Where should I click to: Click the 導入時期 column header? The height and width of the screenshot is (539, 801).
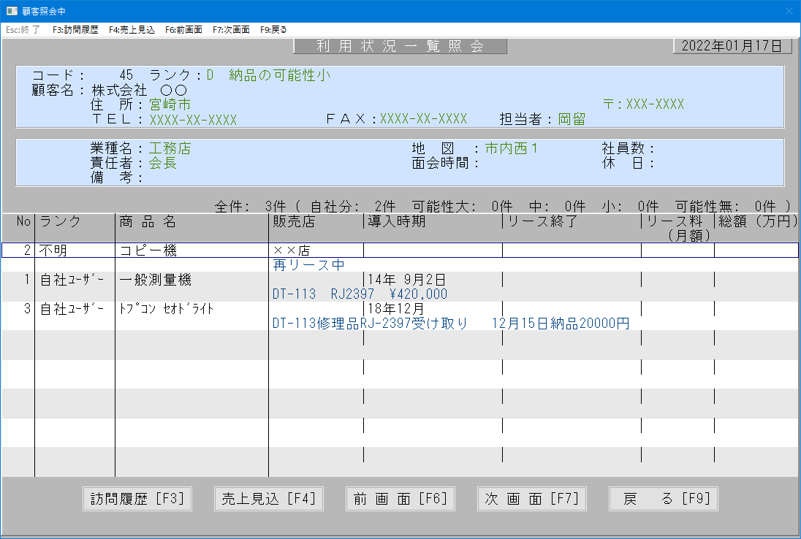pyautogui.click(x=396, y=221)
